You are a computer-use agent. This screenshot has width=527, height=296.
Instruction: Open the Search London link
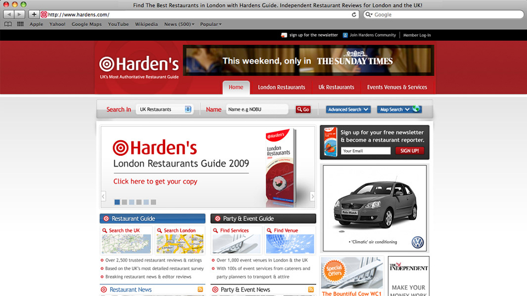click(180, 231)
